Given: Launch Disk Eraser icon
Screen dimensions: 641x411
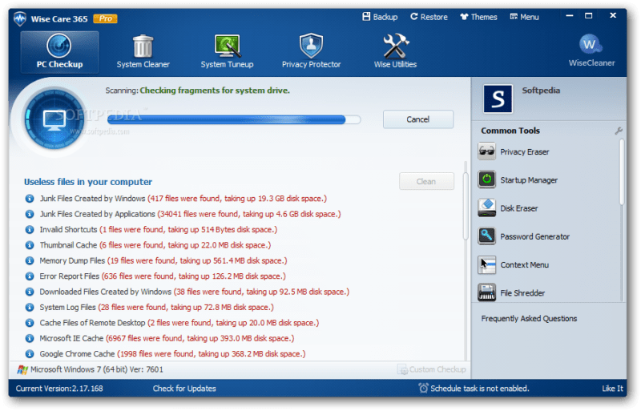Looking at the screenshot, I should [486, 208].
